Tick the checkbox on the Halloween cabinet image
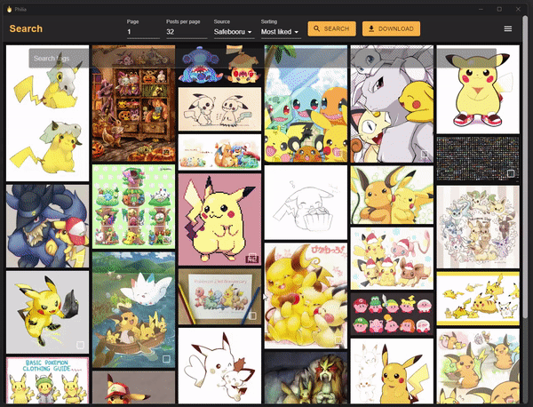The image size is (533, 407). coord(166,152)
